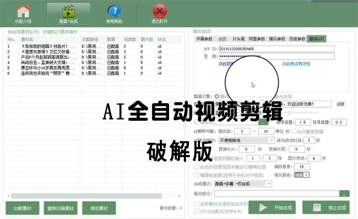Open the 功能介绍 home icon
The width and height of the screenshot is (358, 219).
(x=23, y=13)
